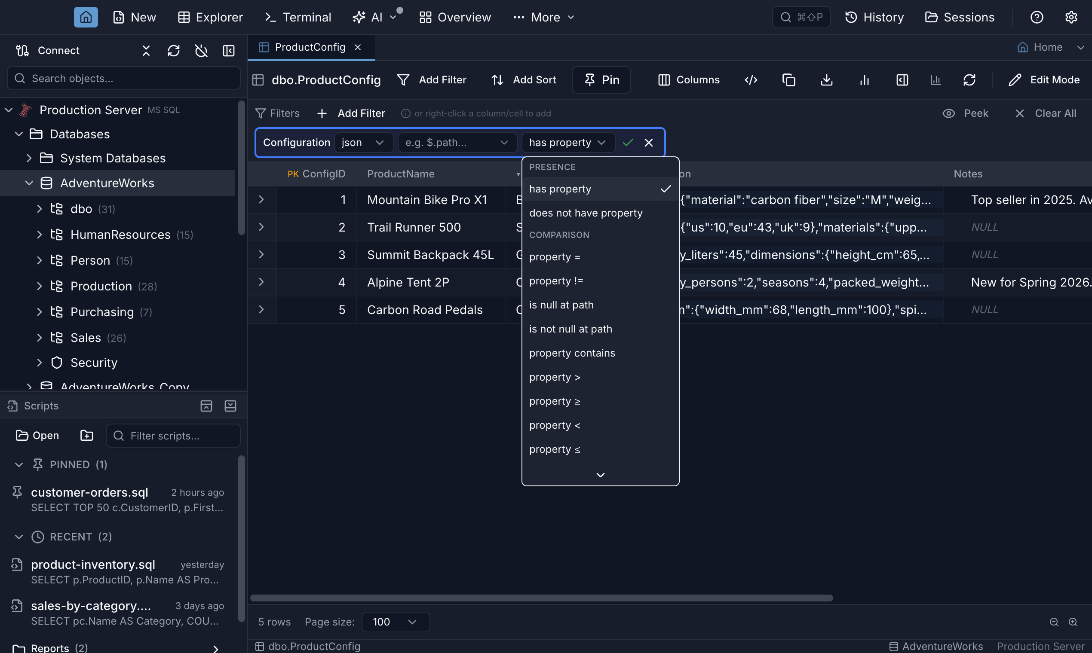The width and height of the screenshot is (1092, 653).
Task: Open the 'has property' operator dropdown
Action: 568,143
